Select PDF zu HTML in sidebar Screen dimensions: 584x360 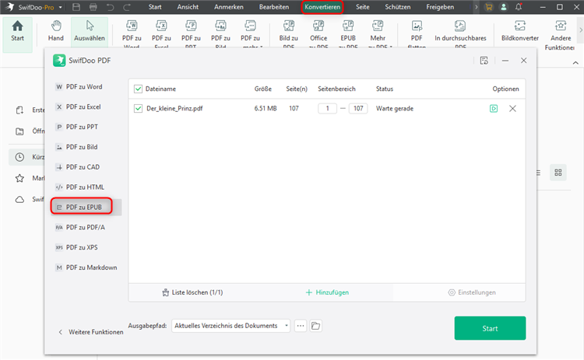pyautogui.click(x=86, y=187)
